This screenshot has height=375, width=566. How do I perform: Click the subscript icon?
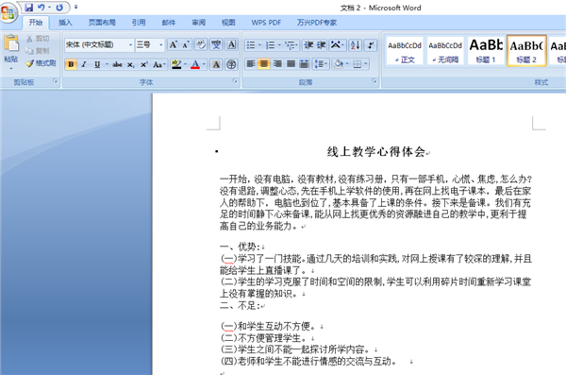[131, 65]
